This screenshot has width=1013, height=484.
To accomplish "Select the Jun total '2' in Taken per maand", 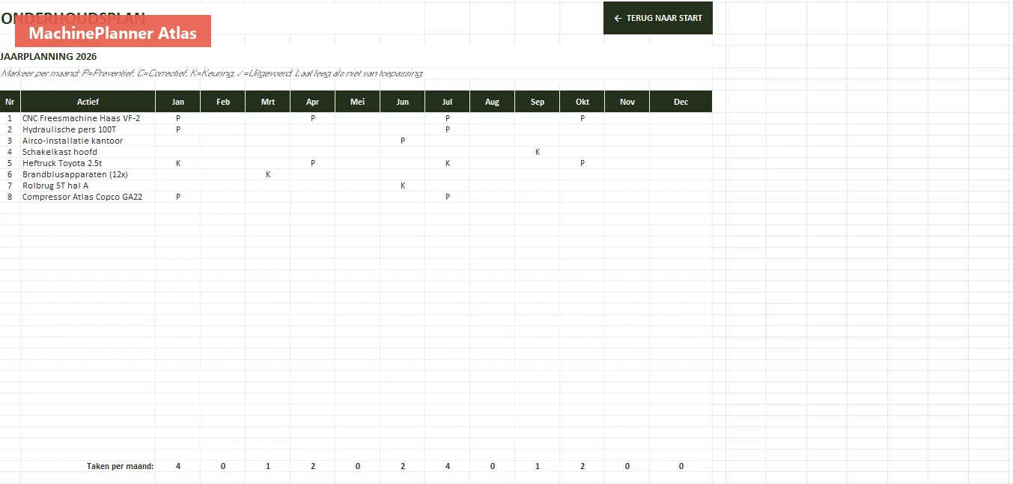I will point(402,466).
